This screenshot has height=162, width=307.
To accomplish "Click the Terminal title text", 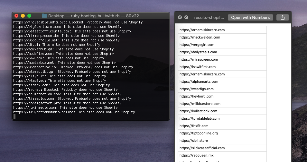I will click(x=94, y=16).
